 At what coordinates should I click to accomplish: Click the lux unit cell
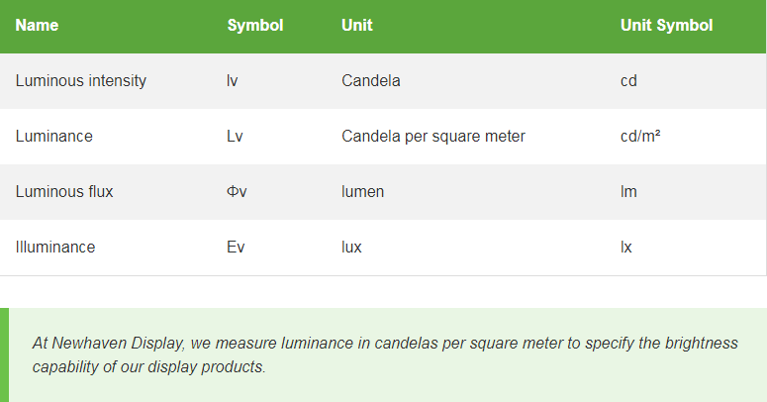coord(351,247)
